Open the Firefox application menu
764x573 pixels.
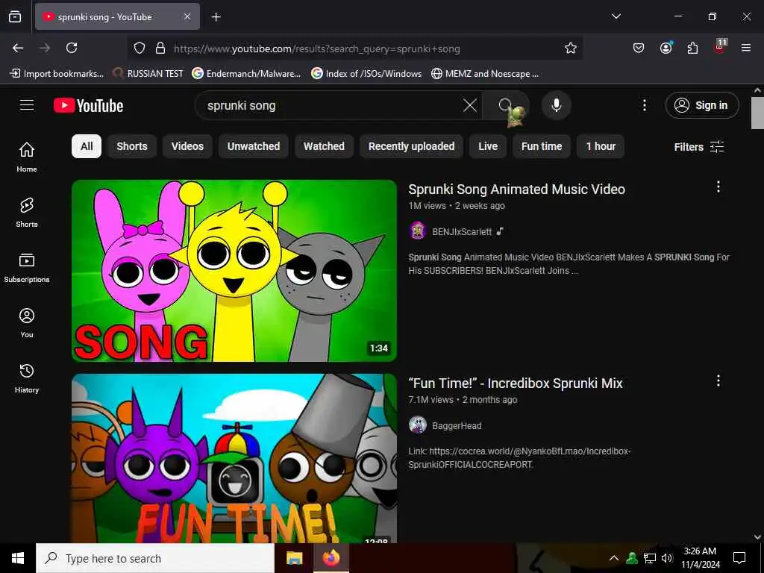click(x=746, y=48)
